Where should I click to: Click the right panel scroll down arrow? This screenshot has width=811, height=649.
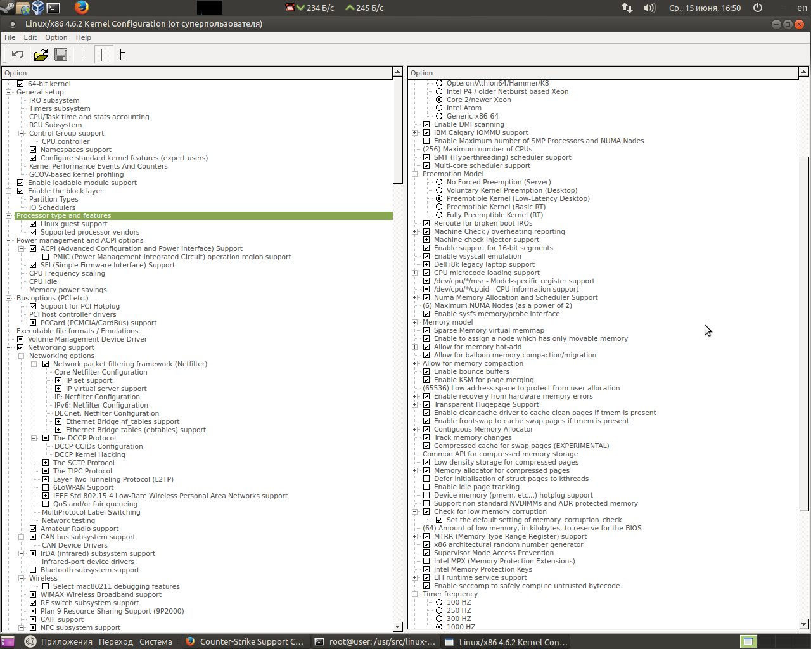pos(804,624)
